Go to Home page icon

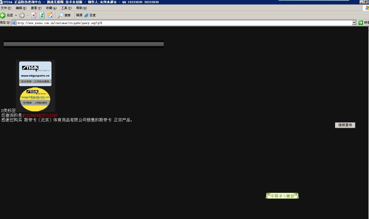pyautogui.click(x=50, y=15)
